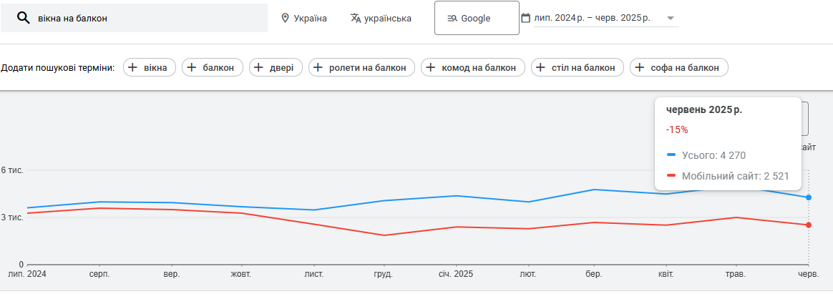Open the Google search network selector
The image size is (833, 294).
coord(477,18)
